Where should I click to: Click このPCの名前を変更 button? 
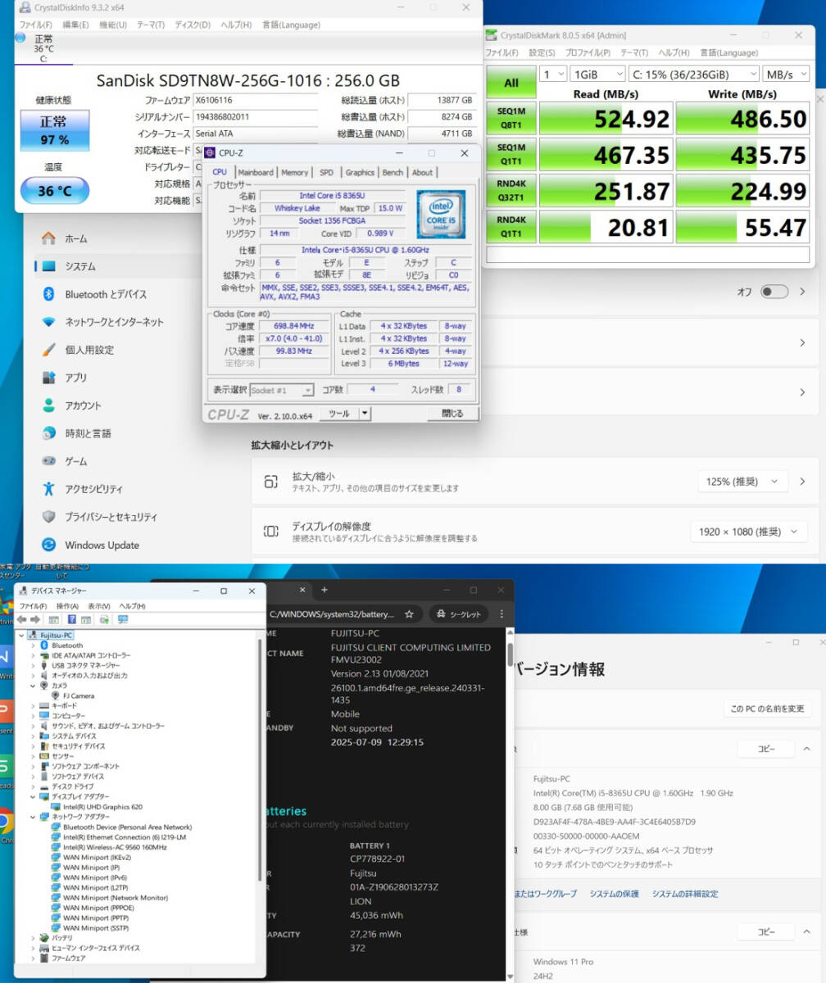coord(768,709)
